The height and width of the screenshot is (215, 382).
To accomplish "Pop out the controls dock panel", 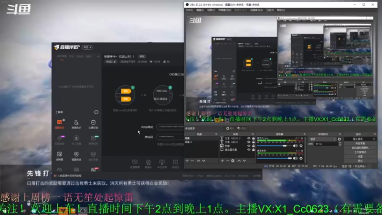I will tap(375, 134).
